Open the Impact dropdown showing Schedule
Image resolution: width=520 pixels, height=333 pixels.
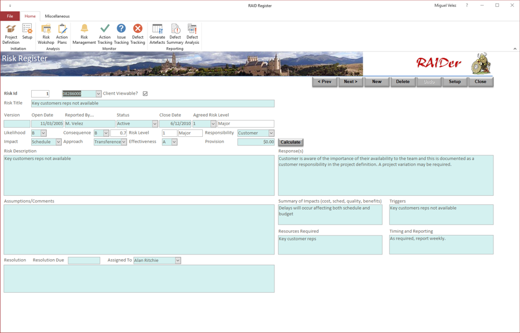tap(58, 142)
